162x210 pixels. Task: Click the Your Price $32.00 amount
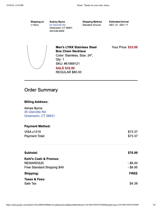pyautogui.click(x=133, y=47)
